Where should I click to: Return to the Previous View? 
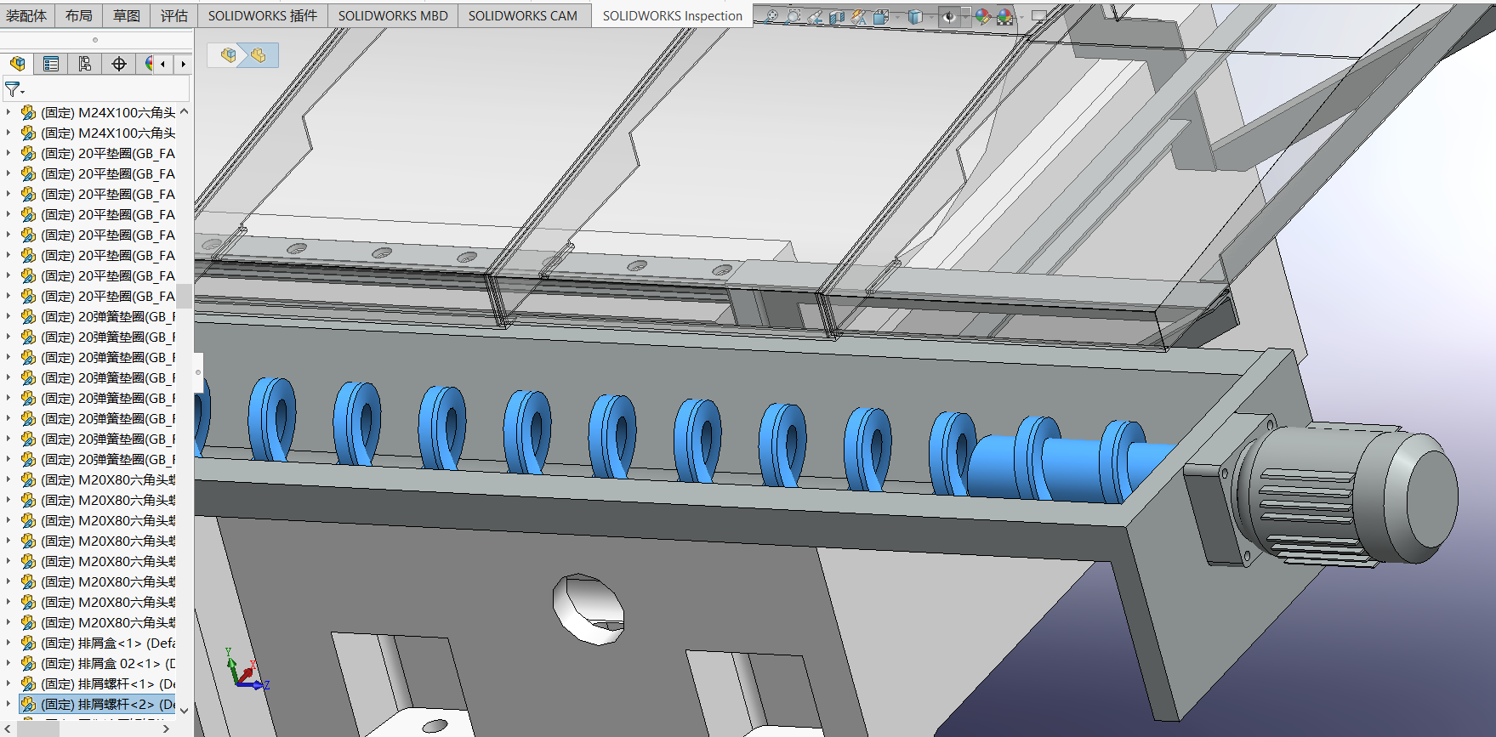click(815, 16)
